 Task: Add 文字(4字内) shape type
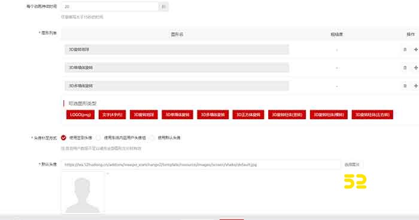click(x=113, y=114)
